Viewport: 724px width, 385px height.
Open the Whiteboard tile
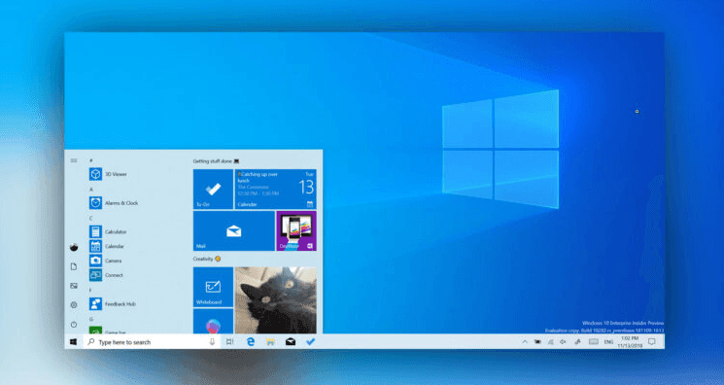213,287
